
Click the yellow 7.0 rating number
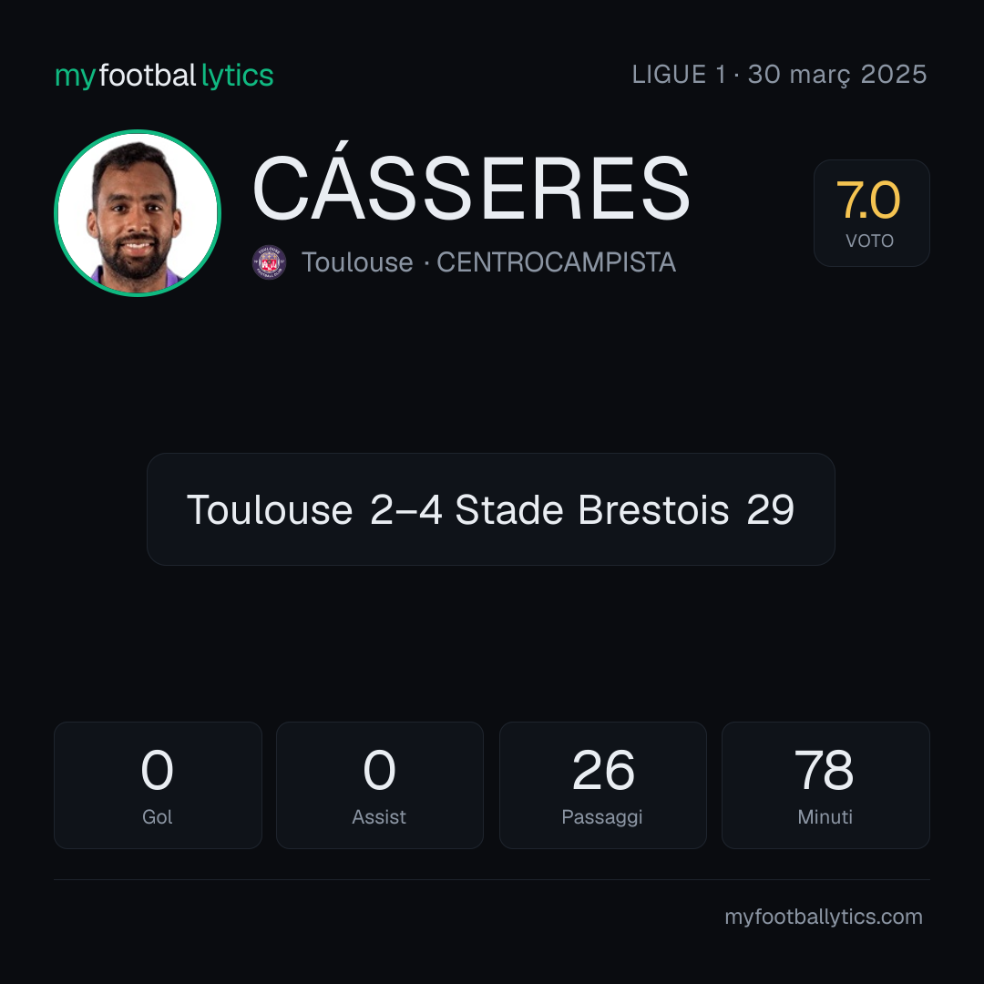click(x=868, y=200)
